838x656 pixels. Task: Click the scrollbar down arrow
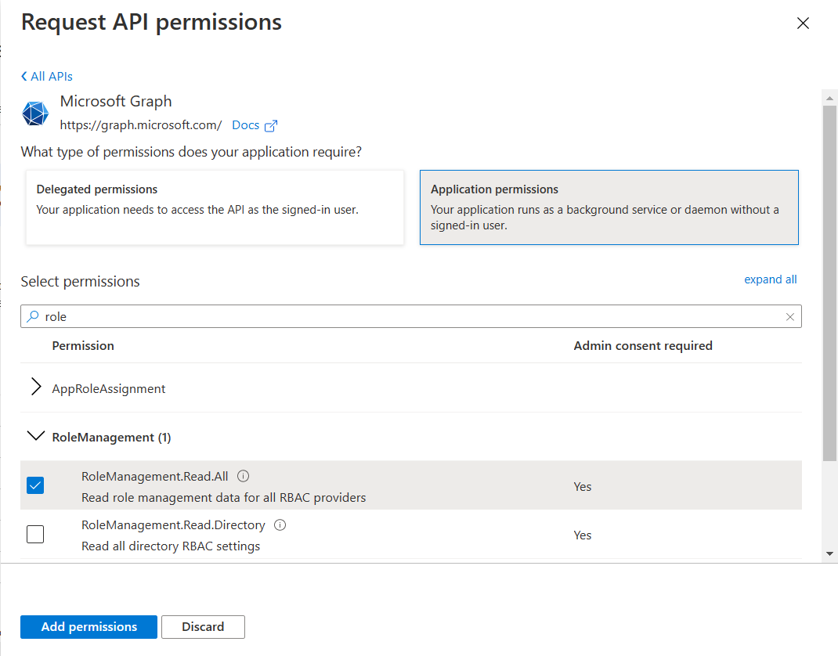[x=829, y=553]
